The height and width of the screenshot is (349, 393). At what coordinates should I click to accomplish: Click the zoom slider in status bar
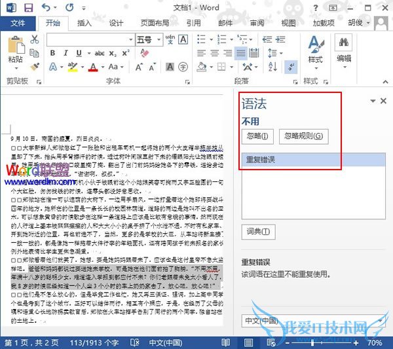point(312,342)
